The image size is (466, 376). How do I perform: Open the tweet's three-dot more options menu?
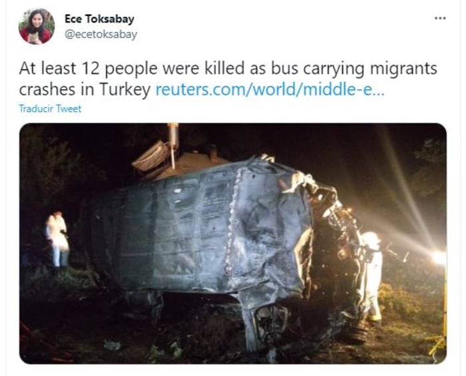pyautogui.click(x=440, y=19)
